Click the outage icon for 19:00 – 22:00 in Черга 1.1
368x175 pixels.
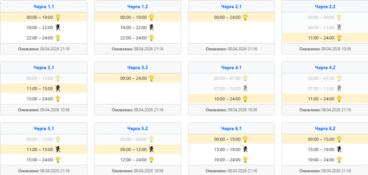click(x=58, y=27)
